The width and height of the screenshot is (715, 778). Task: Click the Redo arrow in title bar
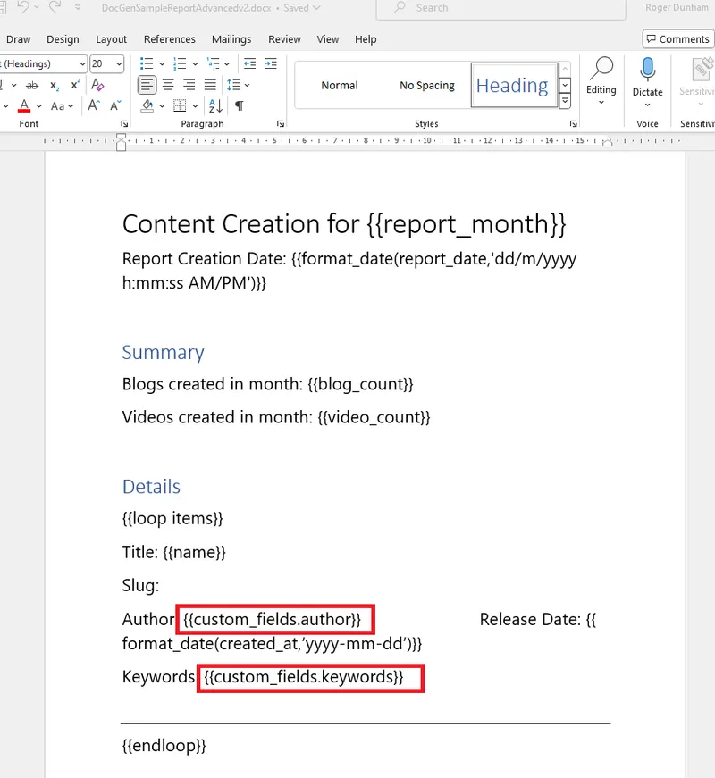click(55, 8)
